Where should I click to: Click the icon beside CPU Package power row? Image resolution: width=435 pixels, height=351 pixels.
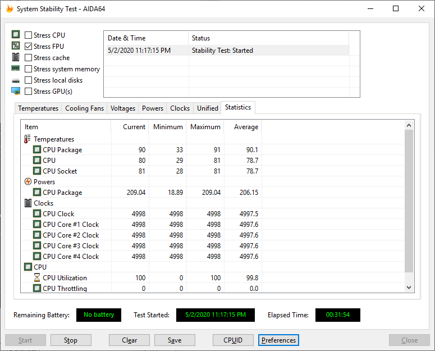[37, 192]
